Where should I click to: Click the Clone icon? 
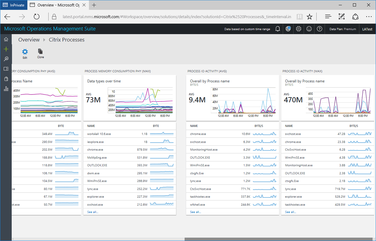[x=40, y=51]
